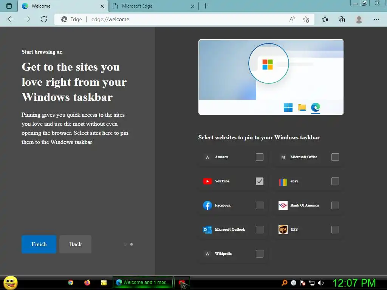Check the ebay checkbox

(x=335, y=181)
